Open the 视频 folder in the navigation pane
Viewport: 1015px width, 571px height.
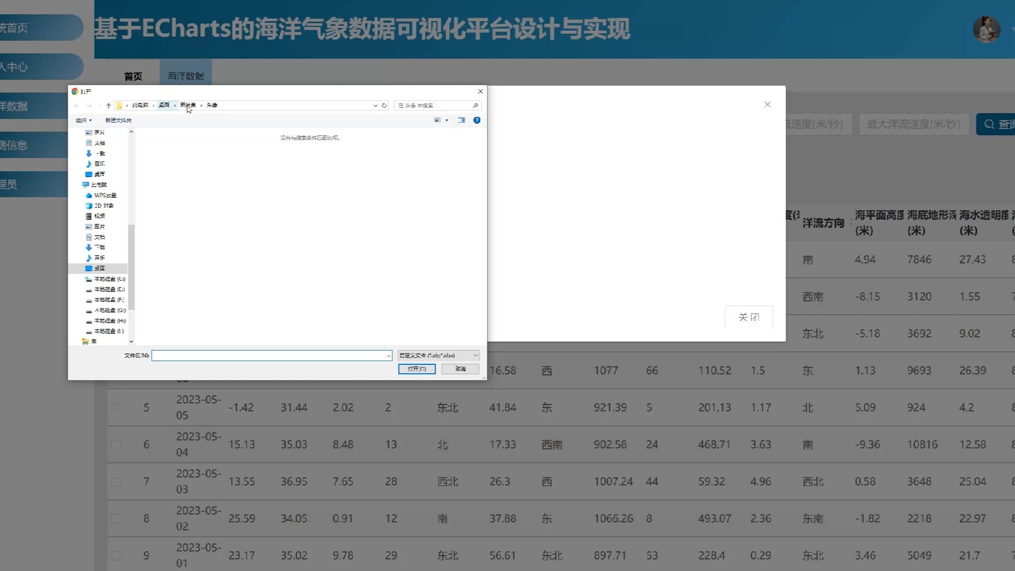pyautogui.click(x=96, y=216)
